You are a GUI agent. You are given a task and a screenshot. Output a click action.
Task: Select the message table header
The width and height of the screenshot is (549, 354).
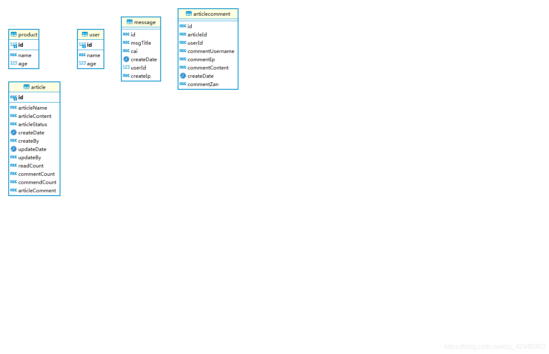pos(141,22)
